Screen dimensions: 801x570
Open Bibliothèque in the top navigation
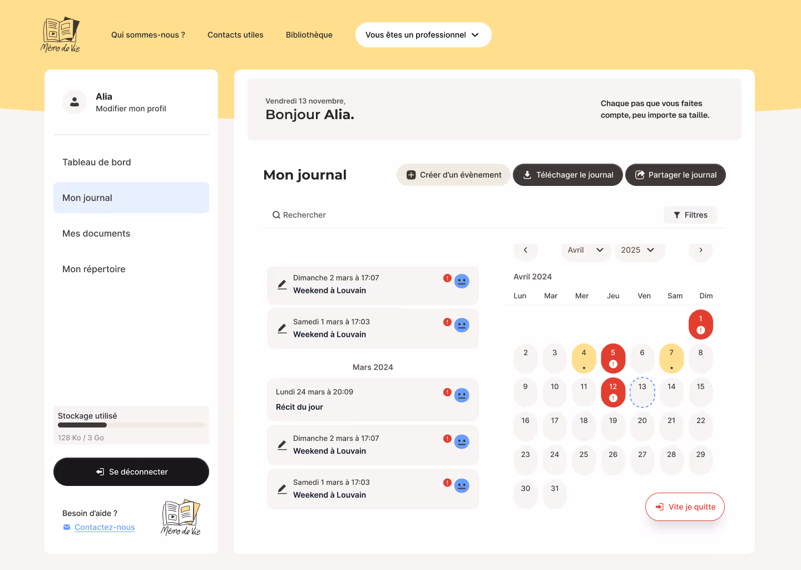click(309, 35)
